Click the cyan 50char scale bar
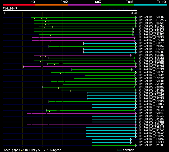Screen dimensions: 169x152 pos(120,150)
